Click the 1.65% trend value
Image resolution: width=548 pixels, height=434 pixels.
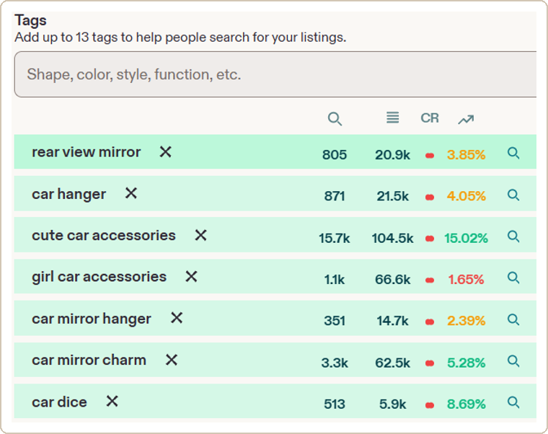click(467, 280)
